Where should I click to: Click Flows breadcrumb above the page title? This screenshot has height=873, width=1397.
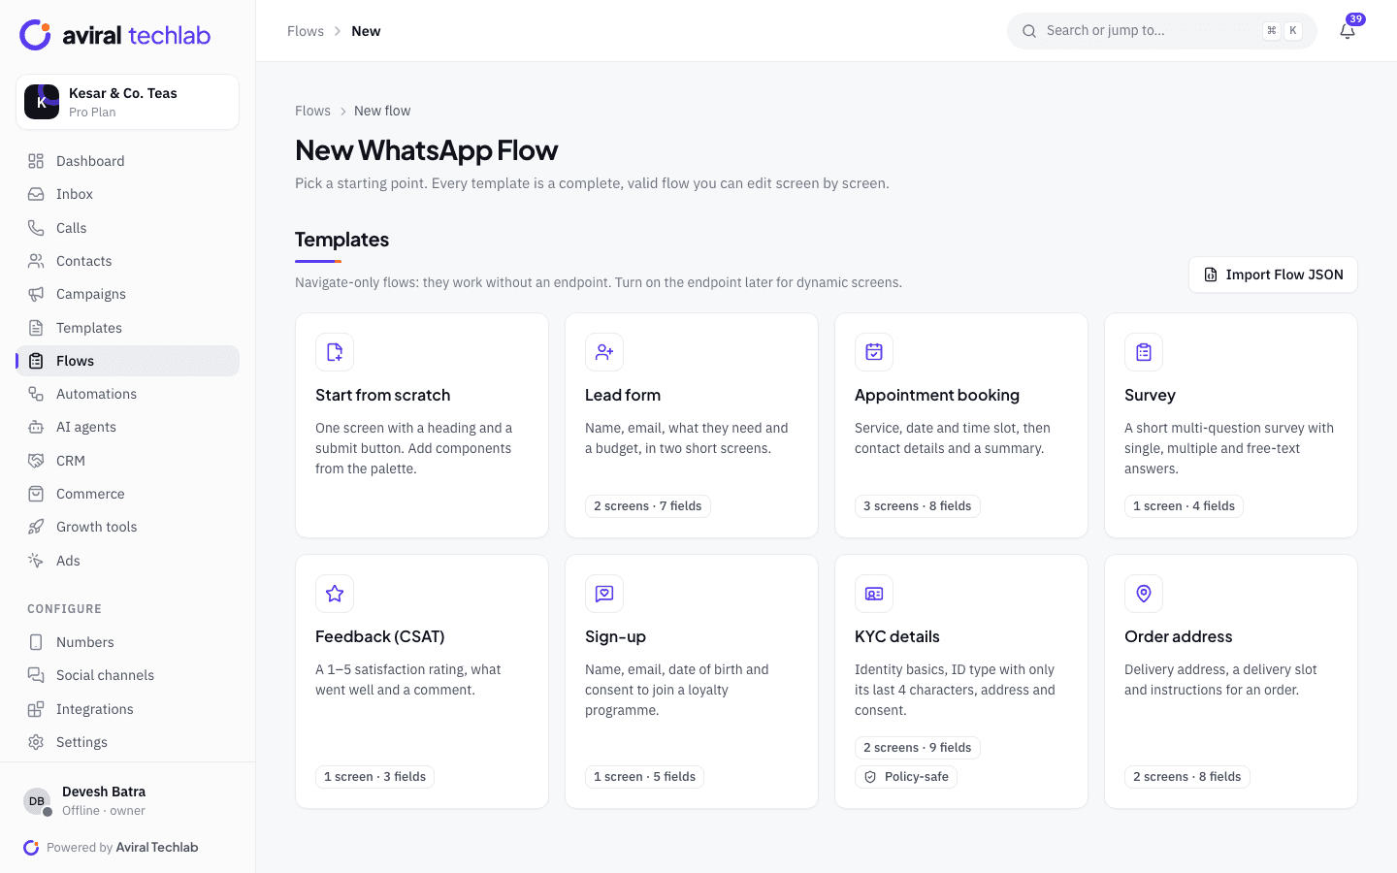(x=312, y=111)
